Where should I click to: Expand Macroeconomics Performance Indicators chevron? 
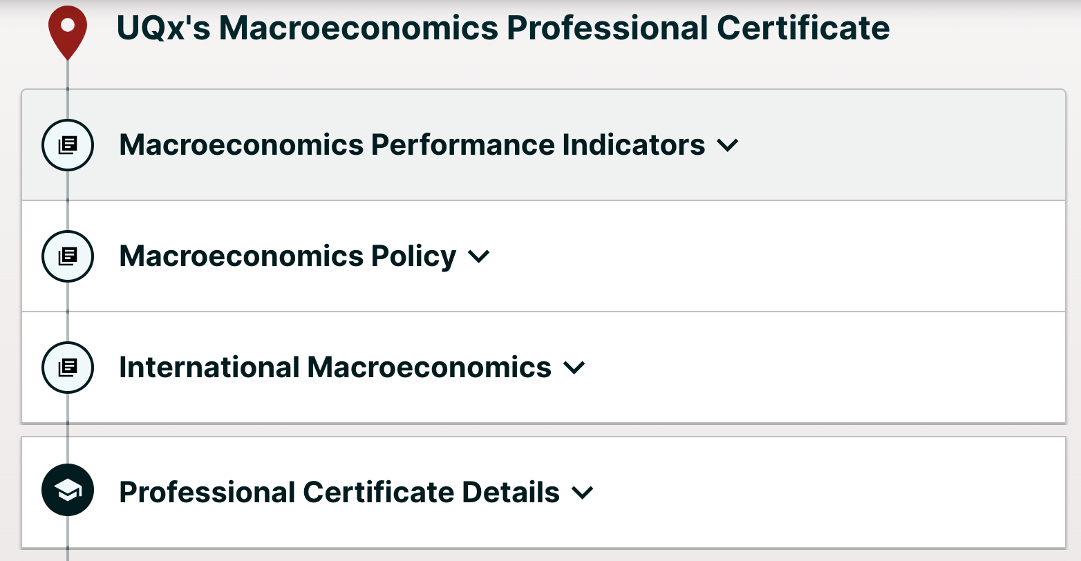pyautogui.click(x=728, y=146)
